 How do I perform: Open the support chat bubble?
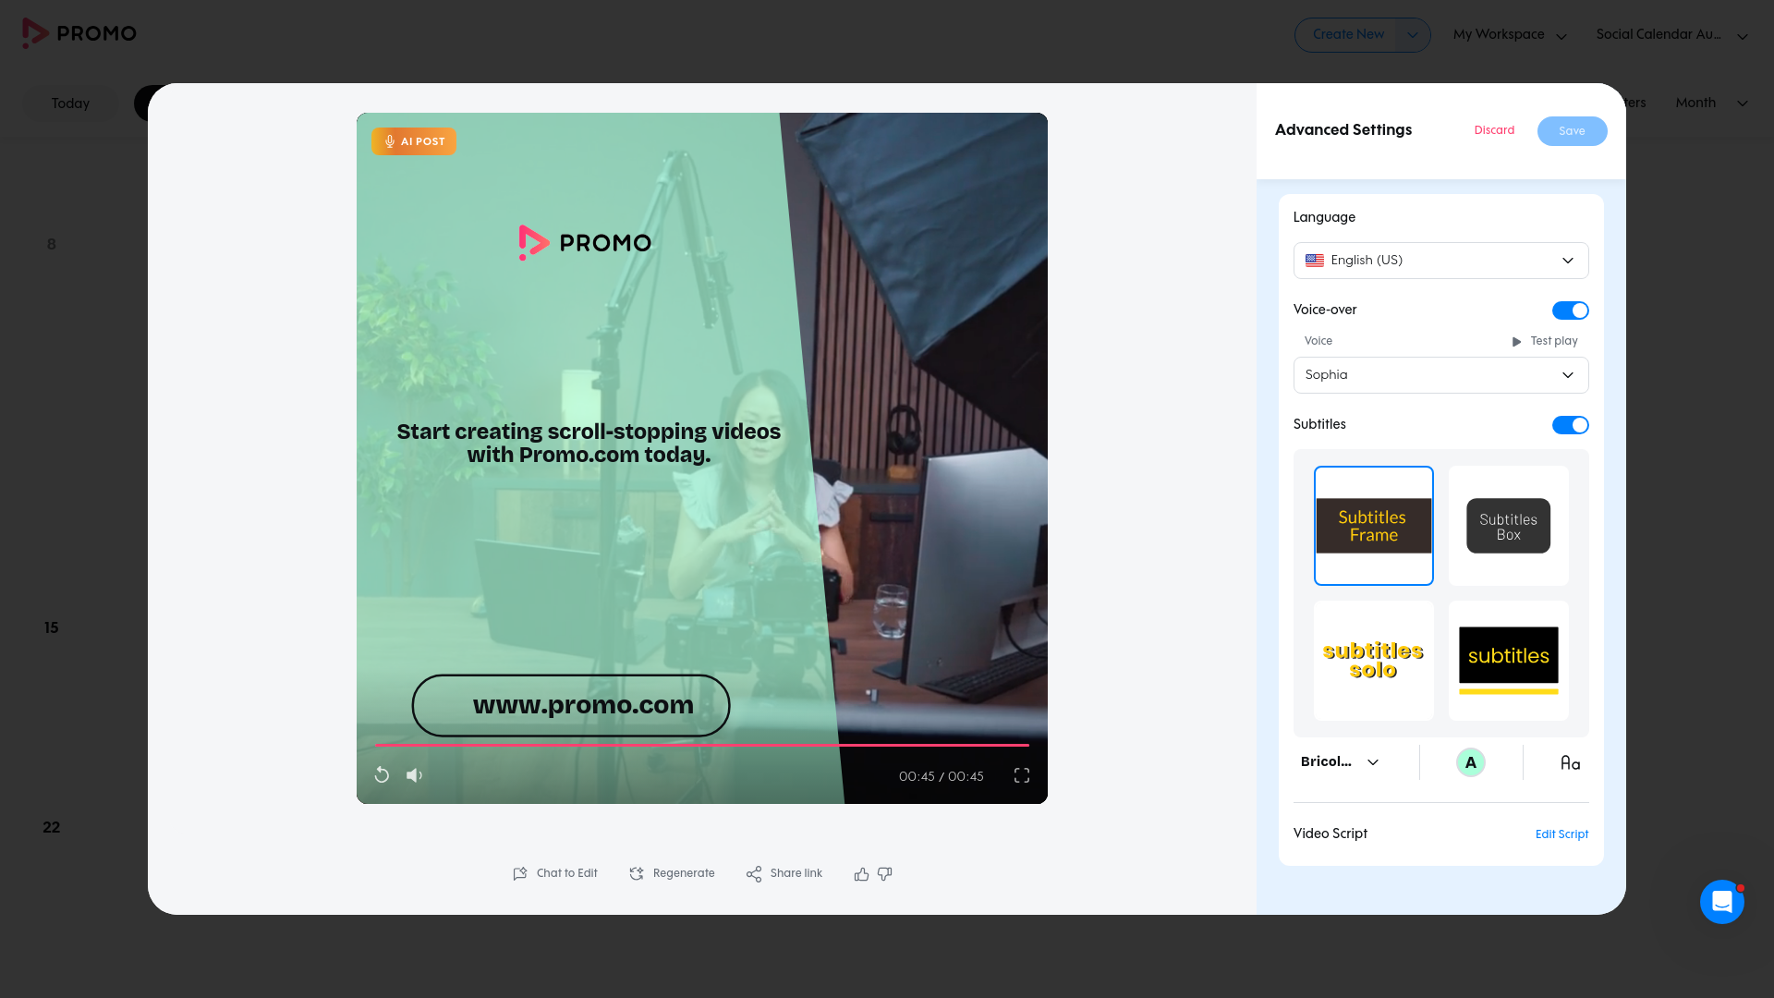coord(1722,901)
